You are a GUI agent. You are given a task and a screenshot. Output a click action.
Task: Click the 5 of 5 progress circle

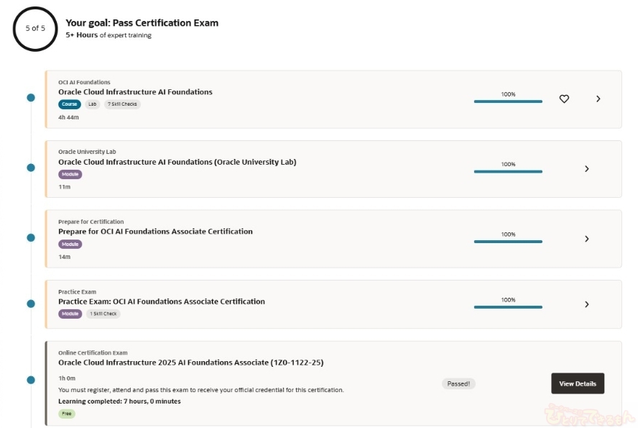[35, 29]
